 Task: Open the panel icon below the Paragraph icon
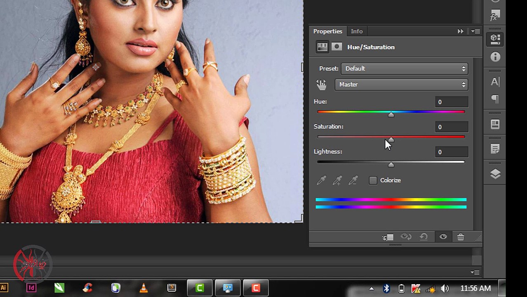(495, 124)
